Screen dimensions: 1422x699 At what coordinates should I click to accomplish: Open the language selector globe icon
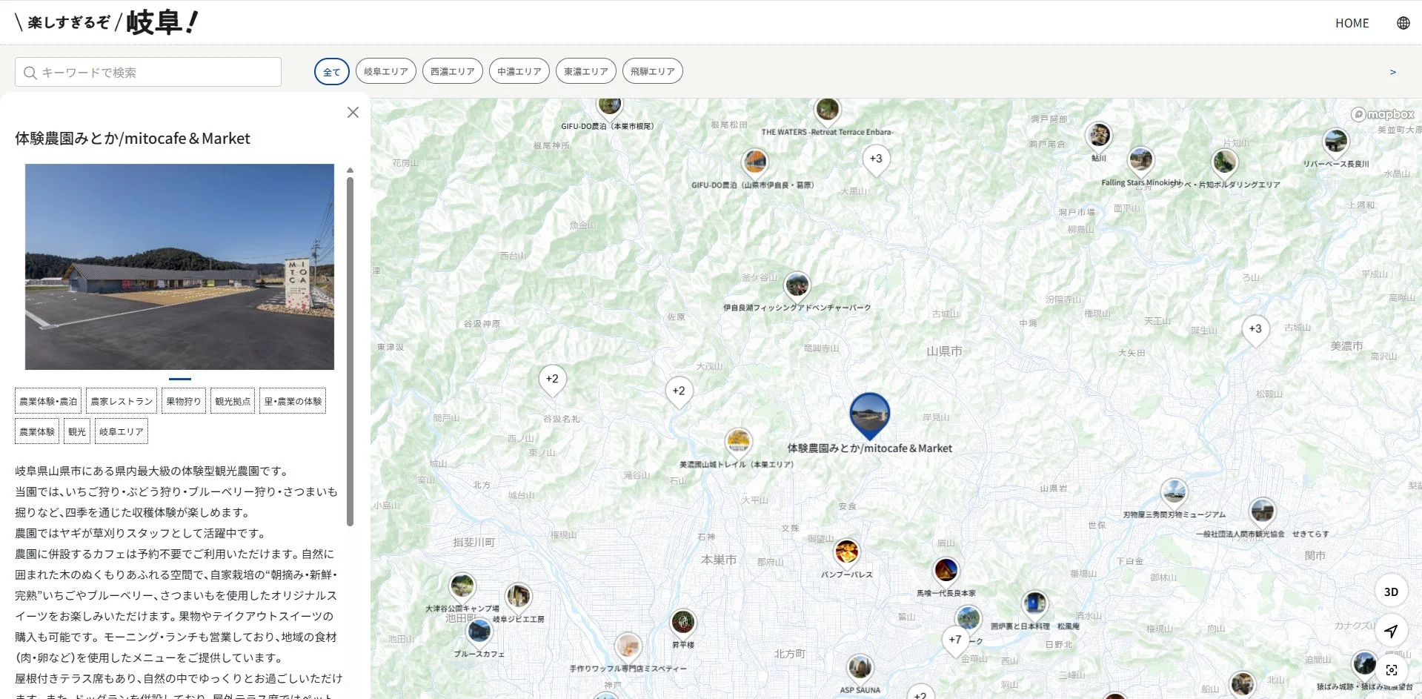point(1403,23)
